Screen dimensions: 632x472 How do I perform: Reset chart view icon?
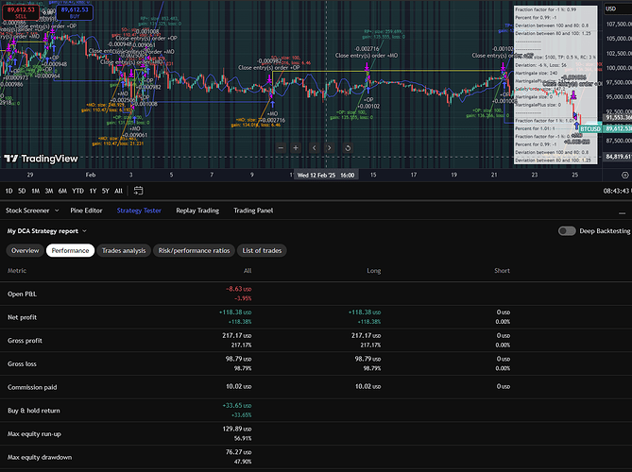tap(348, 148)
